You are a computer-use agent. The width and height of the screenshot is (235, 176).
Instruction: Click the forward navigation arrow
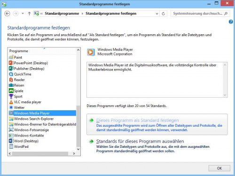pyautogui.click(x=16, y=14)
